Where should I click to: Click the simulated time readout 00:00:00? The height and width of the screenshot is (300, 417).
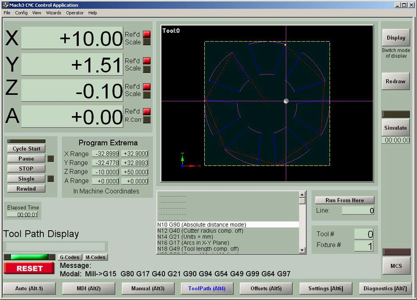tap(396, 140)
